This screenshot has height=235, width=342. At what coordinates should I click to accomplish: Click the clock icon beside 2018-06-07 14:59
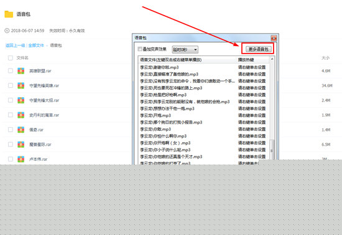click(7, 31)
